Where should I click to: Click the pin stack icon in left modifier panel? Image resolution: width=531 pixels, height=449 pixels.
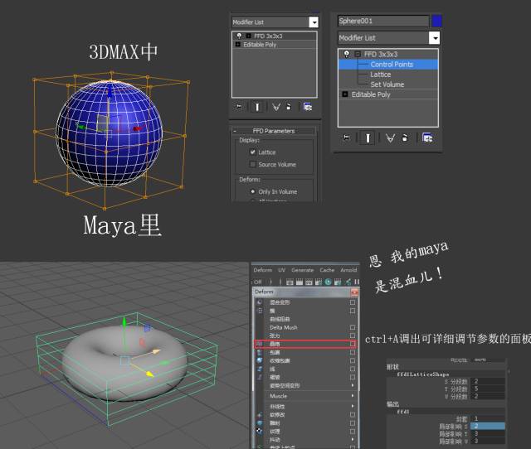[x=239, y=107]
